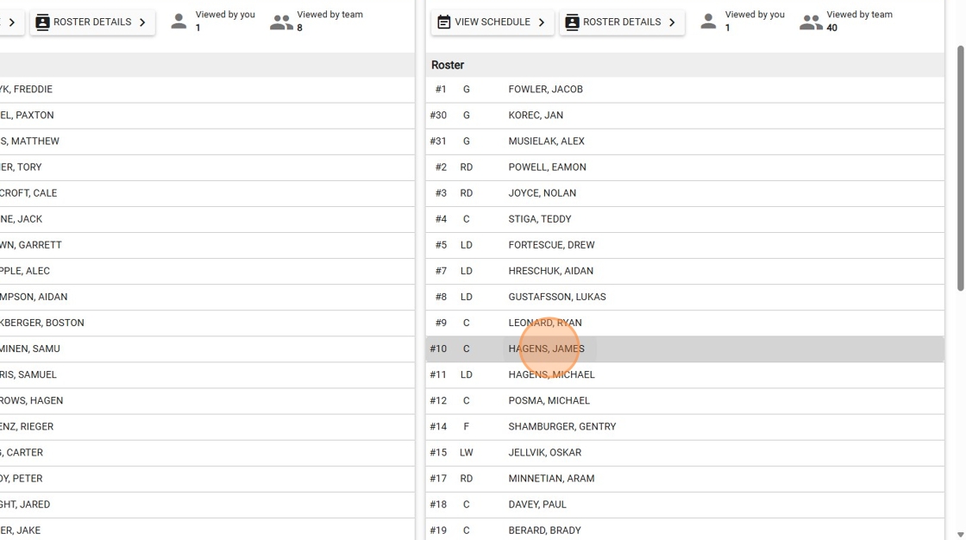Select GUSTAFSSON, LUKAS roster row
966x540 pixels.
[557, 297]
